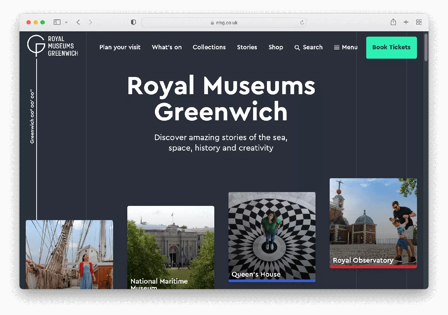
Task: Go back using the browser back arrow
Action: [78, 22]
